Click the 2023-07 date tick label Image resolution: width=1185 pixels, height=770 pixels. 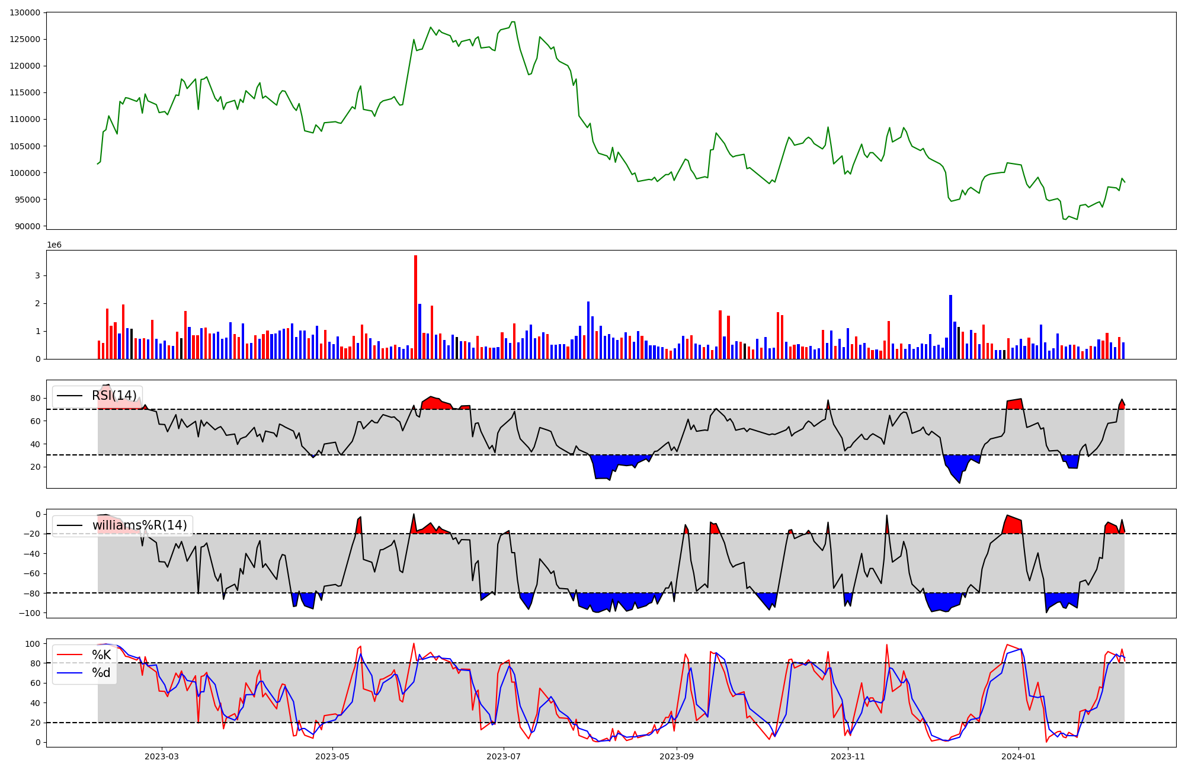(x=504, y=756)
